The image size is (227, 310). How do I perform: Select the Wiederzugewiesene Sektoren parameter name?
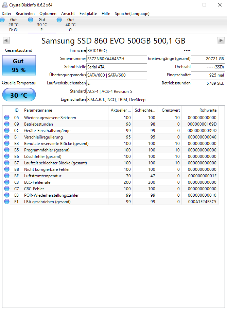[x=50, y=118]
